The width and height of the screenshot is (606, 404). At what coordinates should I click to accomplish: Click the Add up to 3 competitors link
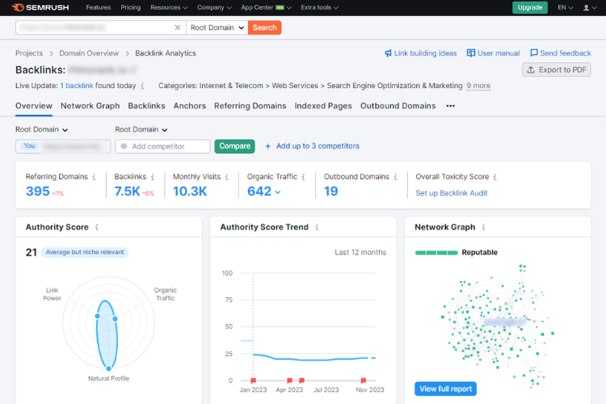click(x=318, y=146)
